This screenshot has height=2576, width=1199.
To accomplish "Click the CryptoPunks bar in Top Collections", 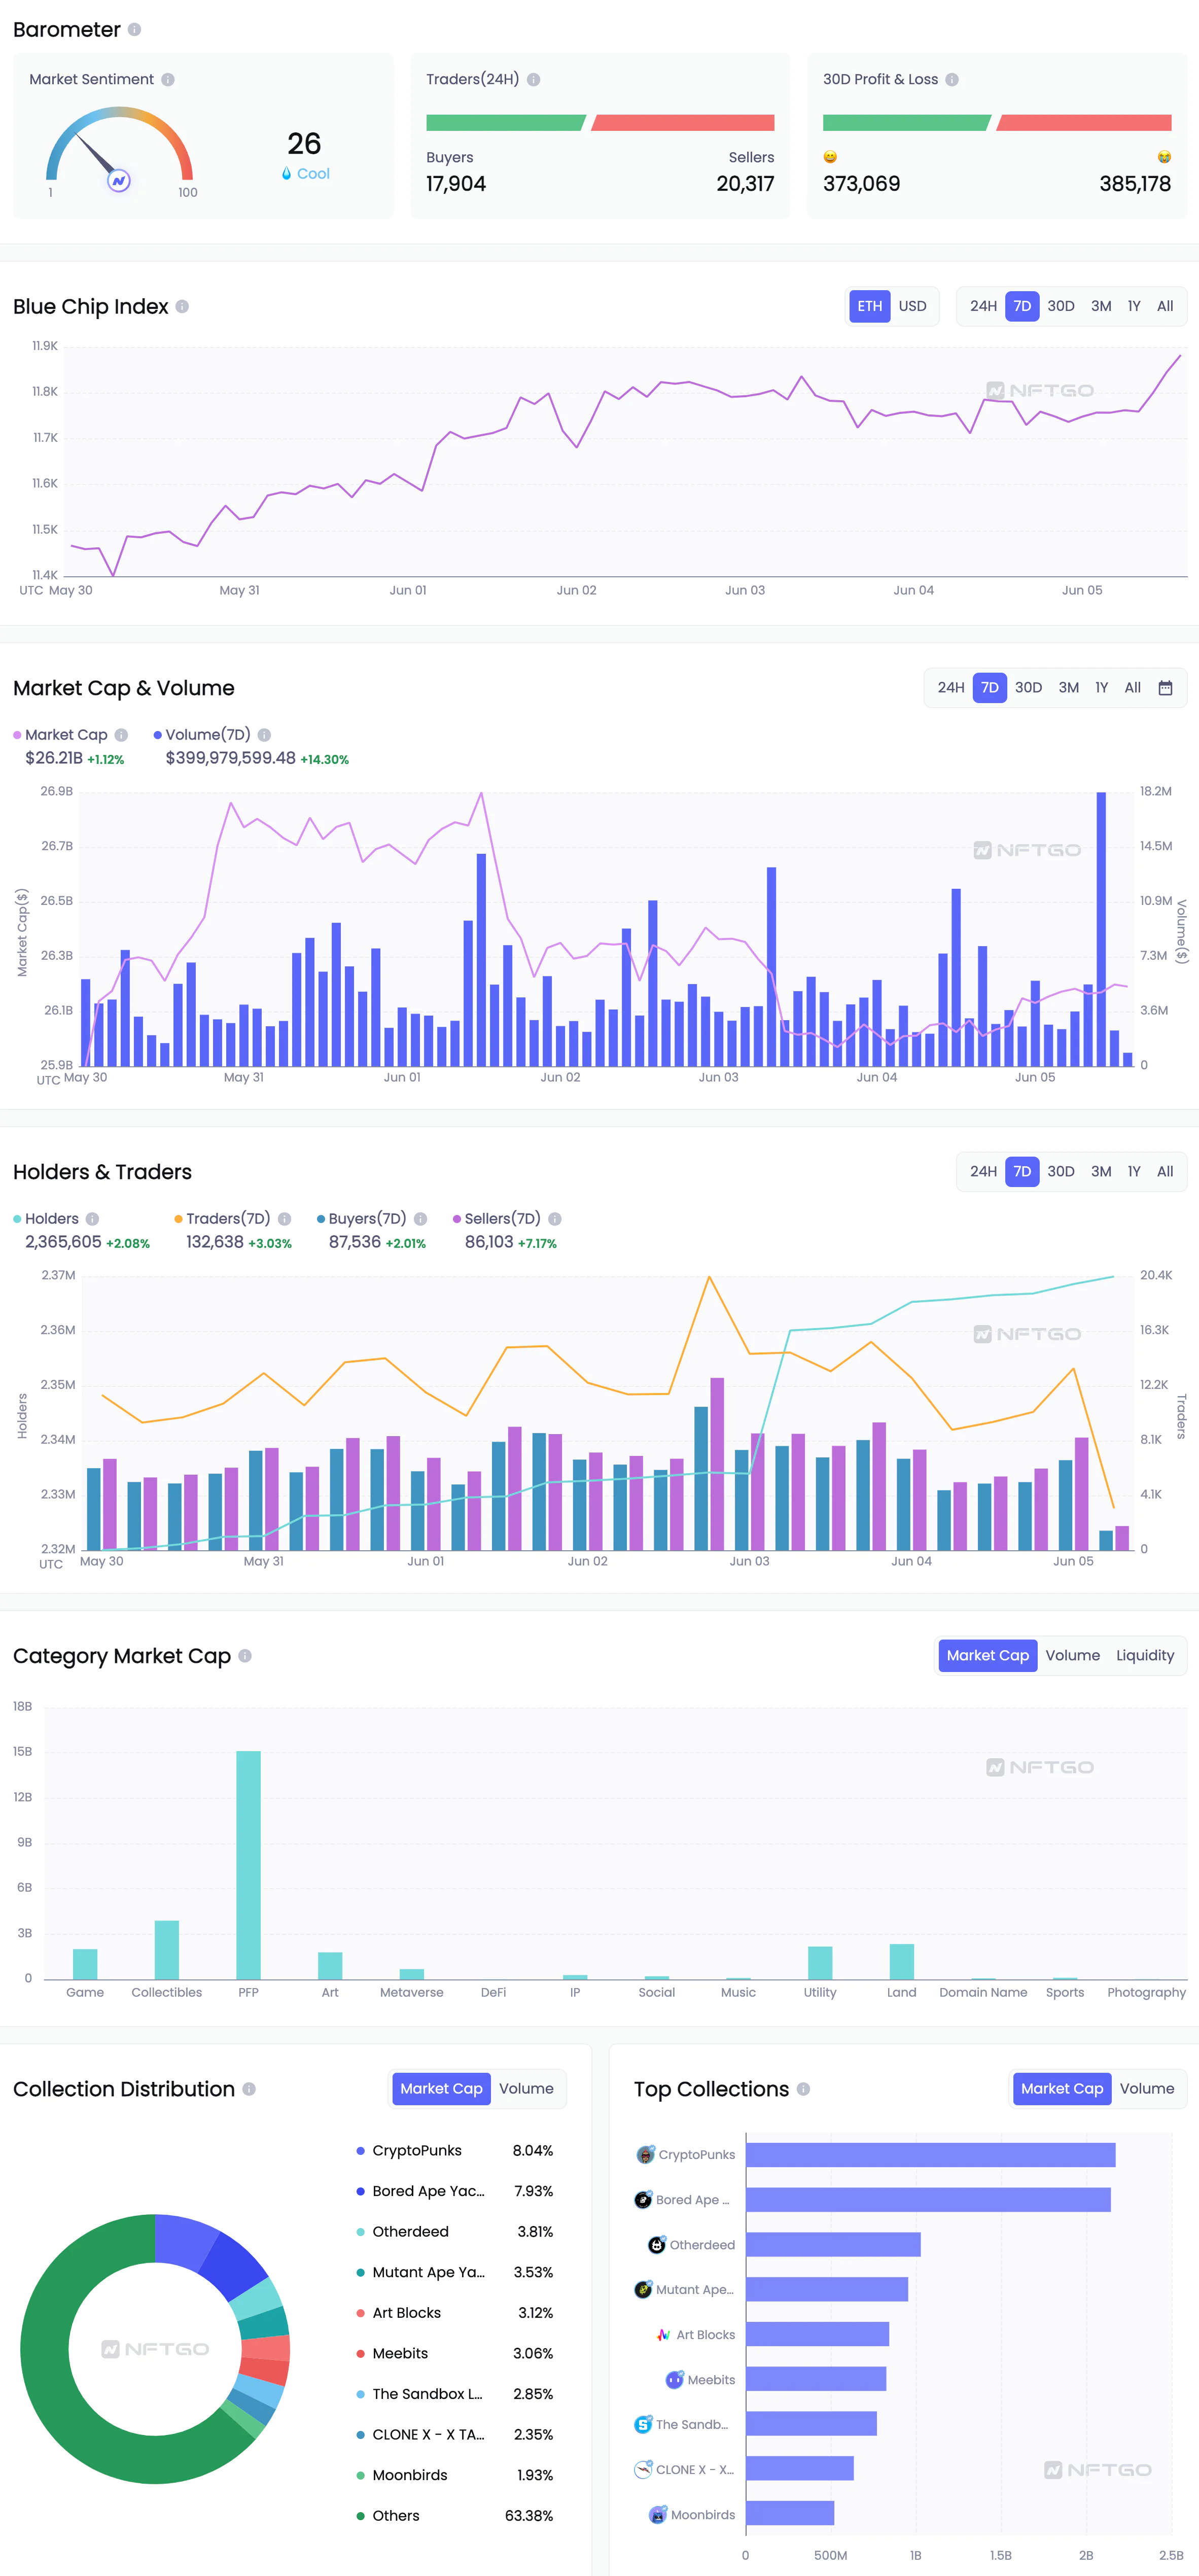I will pyautogui.click(x=930, y=2154).
